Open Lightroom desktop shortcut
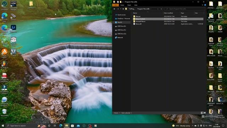Image resolution: width=227 pixels, height=128 pixels. (13, 28)
